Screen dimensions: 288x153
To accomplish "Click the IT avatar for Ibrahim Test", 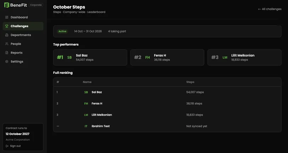I will click(x=86, y=126).
